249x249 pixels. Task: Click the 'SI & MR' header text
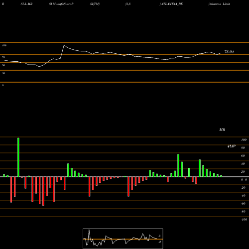point(26,4)
